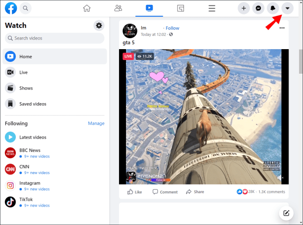The height and width of the screenshot is (225, 303).
Task: Open post timestamp Today at 12:02
Action: [x=153, y=35]
